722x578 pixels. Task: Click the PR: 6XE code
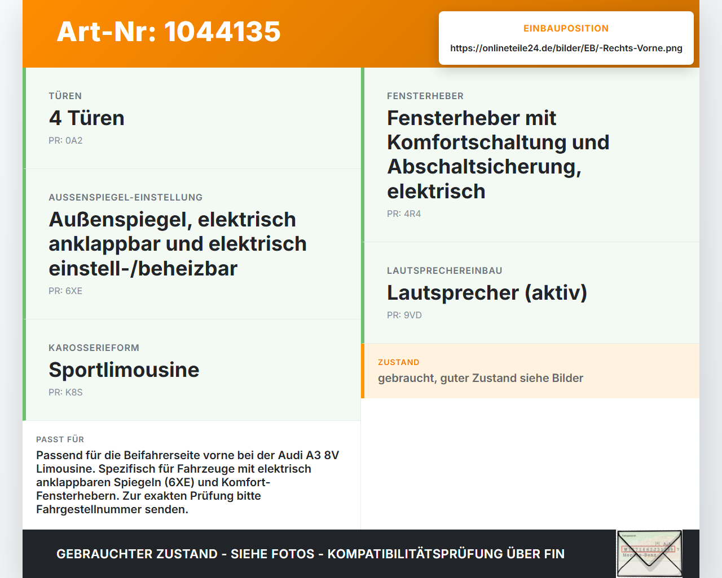(65, 291)
